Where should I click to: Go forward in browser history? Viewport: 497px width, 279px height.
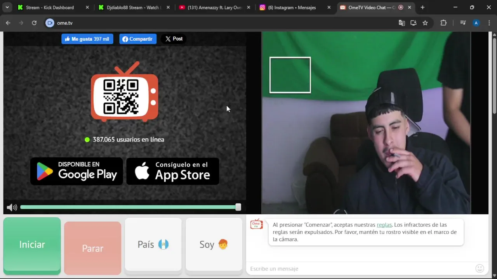tap(21, 23)
